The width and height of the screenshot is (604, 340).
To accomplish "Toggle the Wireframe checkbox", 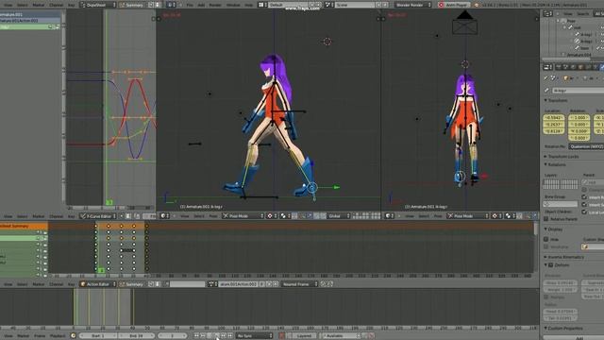I will pos(545,246).
